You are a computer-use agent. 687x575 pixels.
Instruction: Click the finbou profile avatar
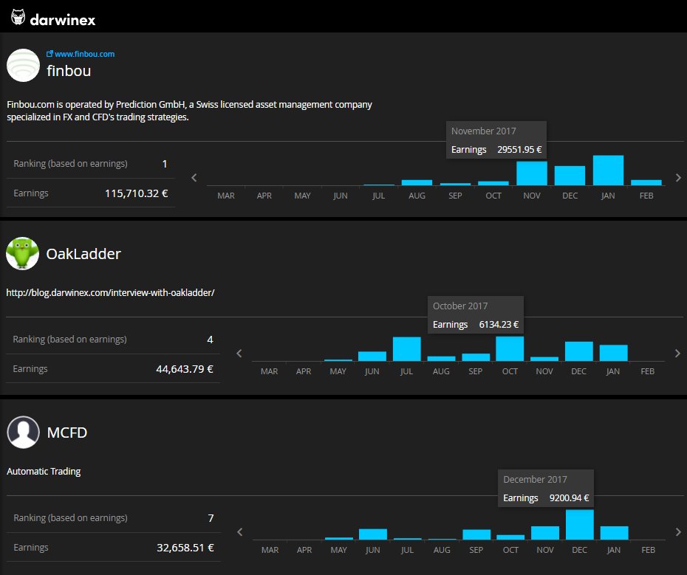point(23,65)
